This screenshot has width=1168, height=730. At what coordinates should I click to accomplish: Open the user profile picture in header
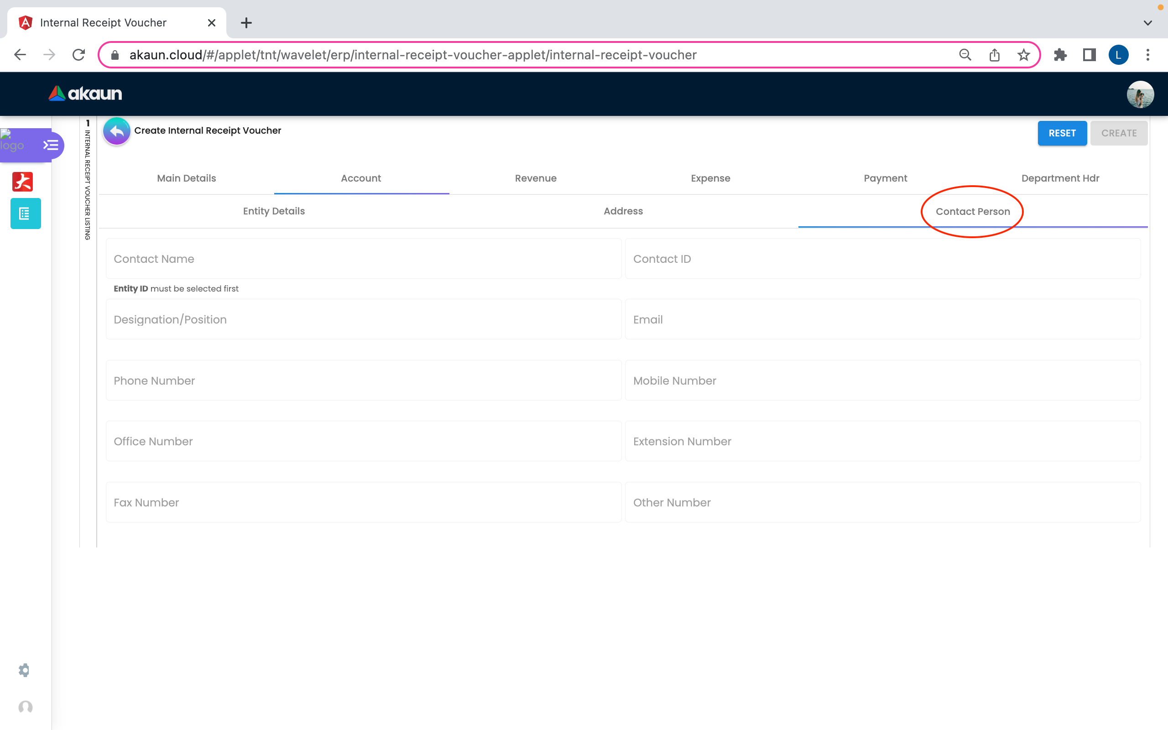pos(1140,94)
